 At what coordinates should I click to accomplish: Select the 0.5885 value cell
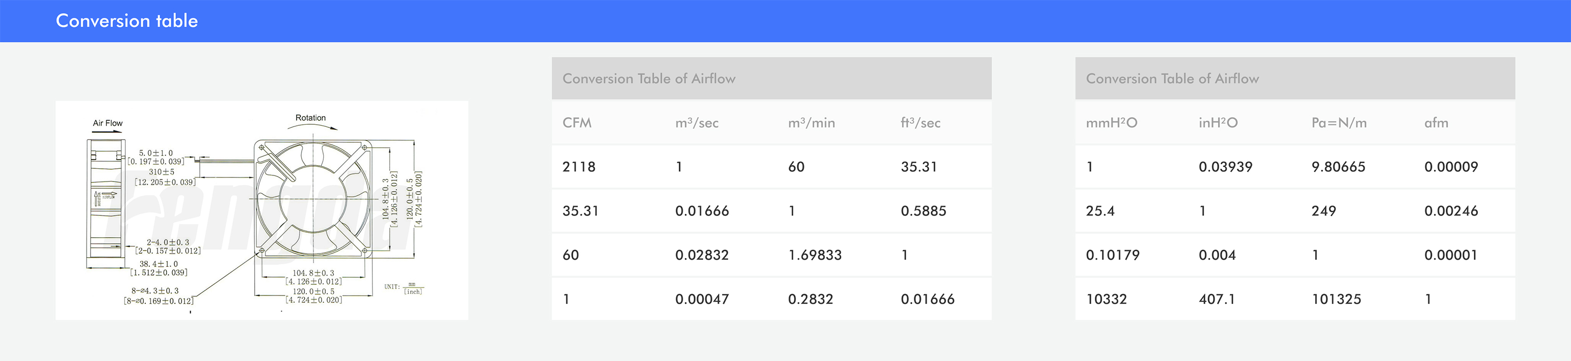(924, 211)
